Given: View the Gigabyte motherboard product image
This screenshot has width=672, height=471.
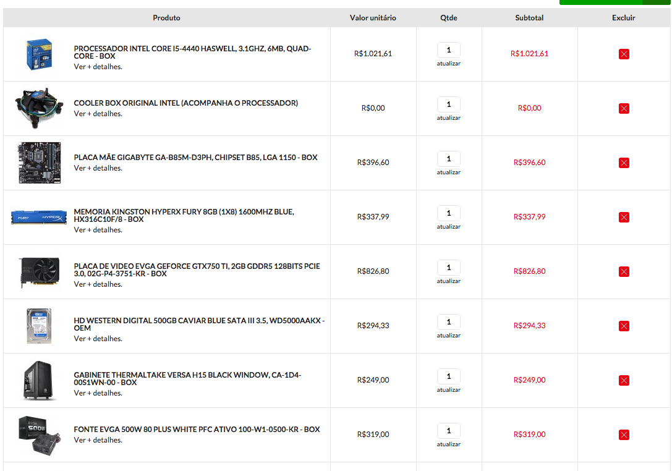Looking at the screenshot, I should point(39,163).
